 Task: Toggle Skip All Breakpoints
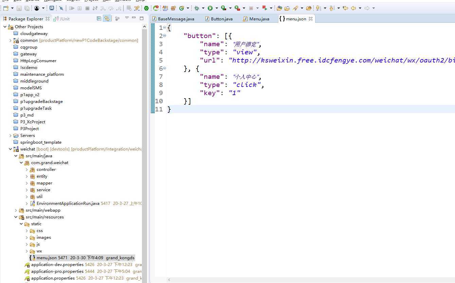[61, 8]
